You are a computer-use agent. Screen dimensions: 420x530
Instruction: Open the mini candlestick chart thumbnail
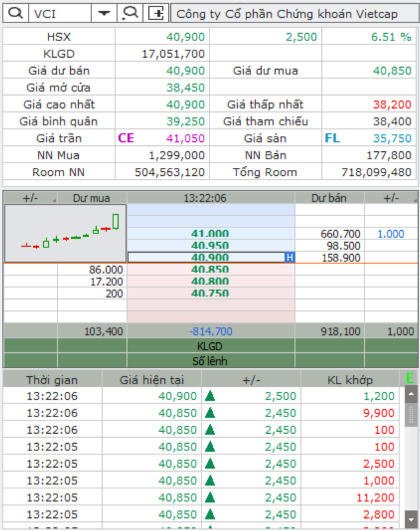tap(66, 233)
